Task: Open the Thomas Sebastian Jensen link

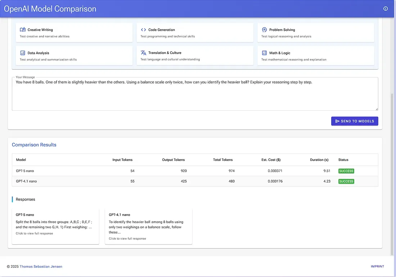Action: 41,267
